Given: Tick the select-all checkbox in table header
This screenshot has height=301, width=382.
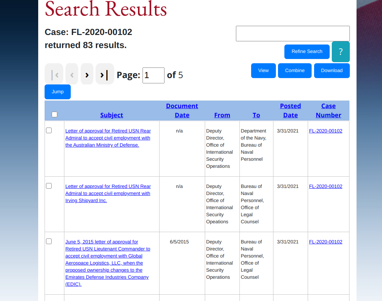Looking at the screenshot, I should 54,114.
